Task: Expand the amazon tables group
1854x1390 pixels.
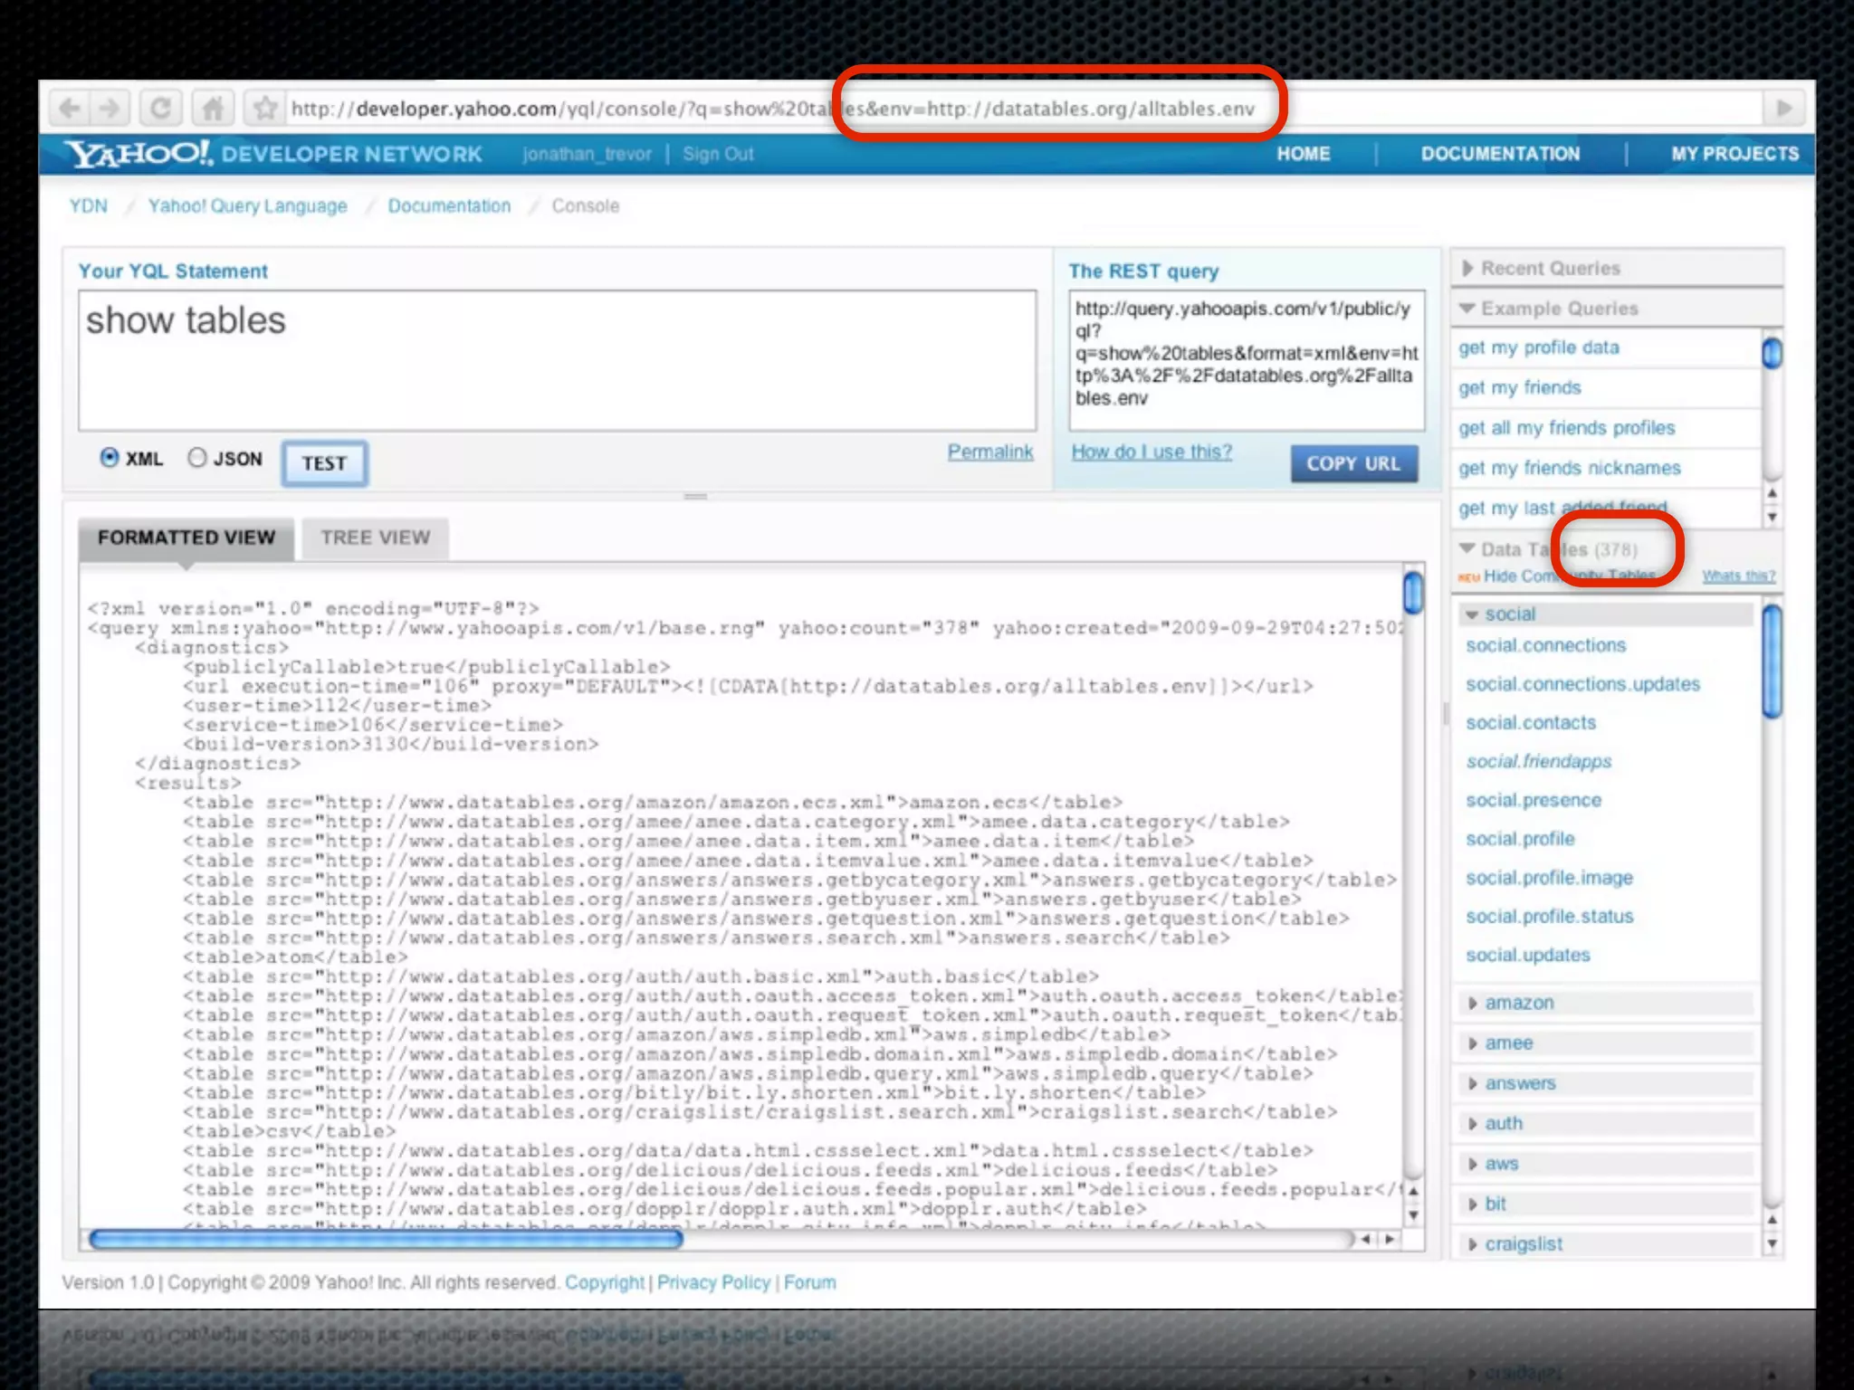Action: 1519,1003
